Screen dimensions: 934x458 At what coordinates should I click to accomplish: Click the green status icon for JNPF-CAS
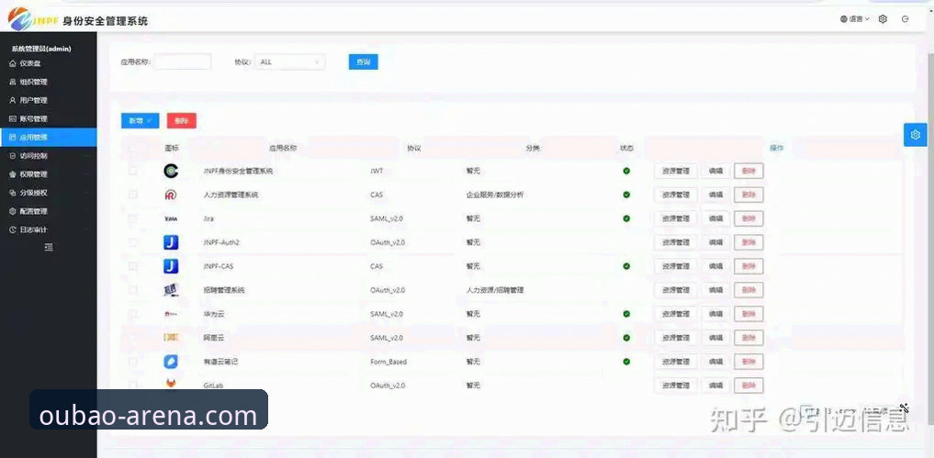[x=626, y=266]
